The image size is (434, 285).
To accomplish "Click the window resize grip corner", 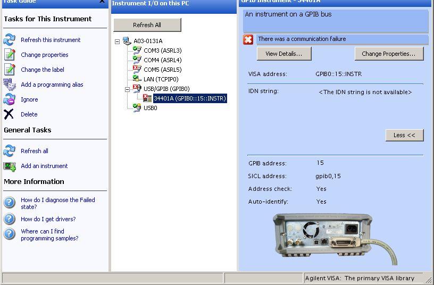I will click(x=429, y=280).
